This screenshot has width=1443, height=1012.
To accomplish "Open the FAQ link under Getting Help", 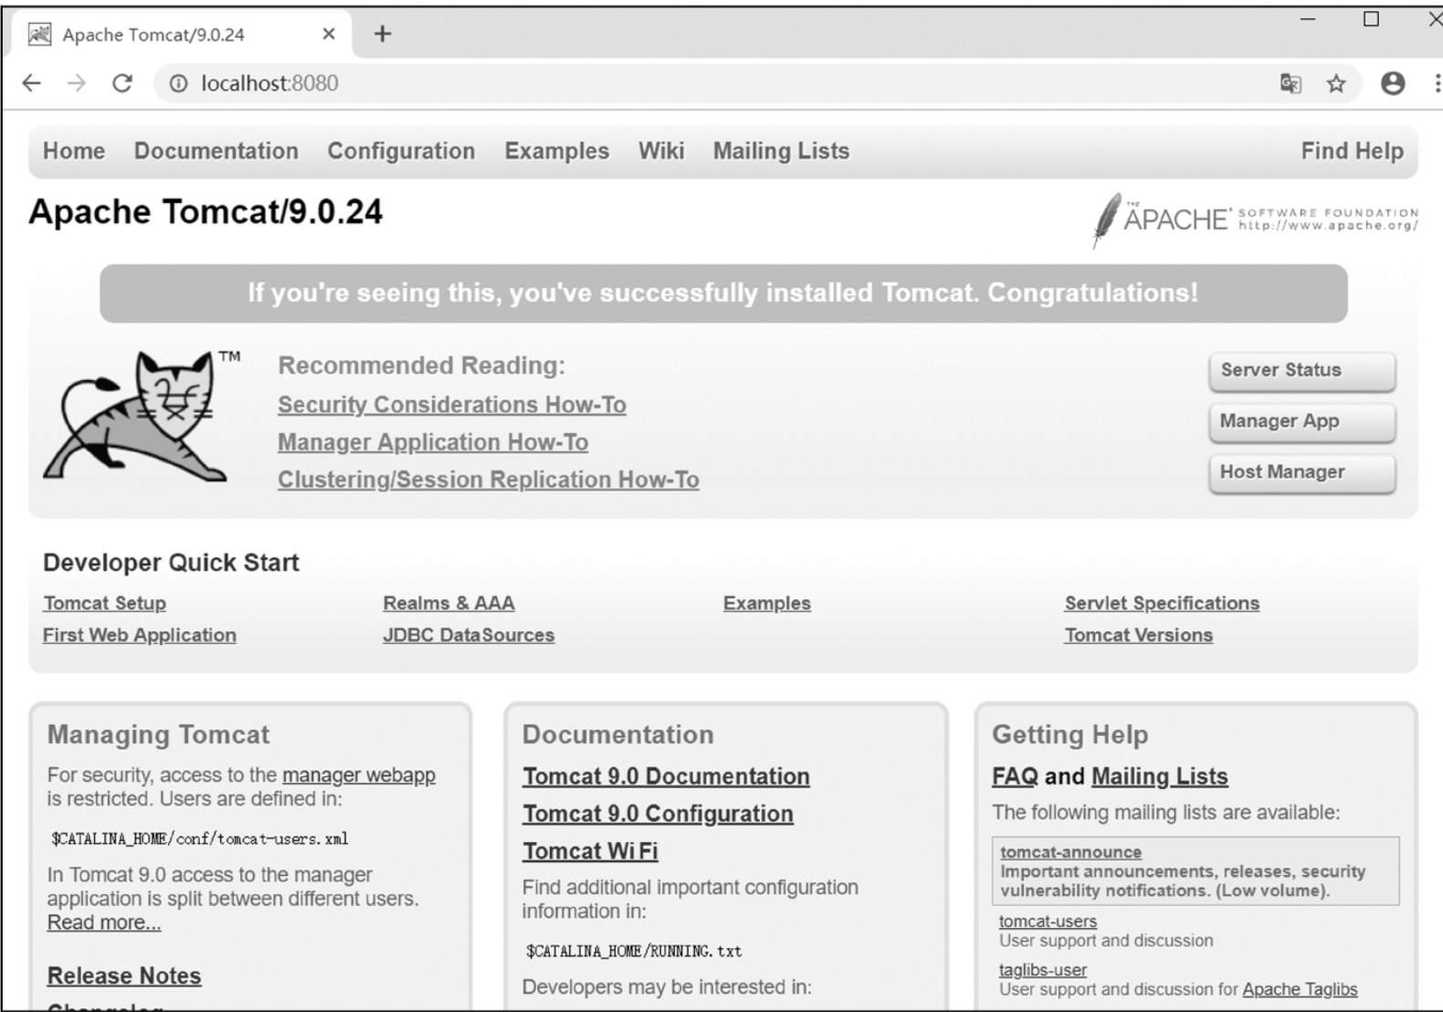I will click(1015, 776).
